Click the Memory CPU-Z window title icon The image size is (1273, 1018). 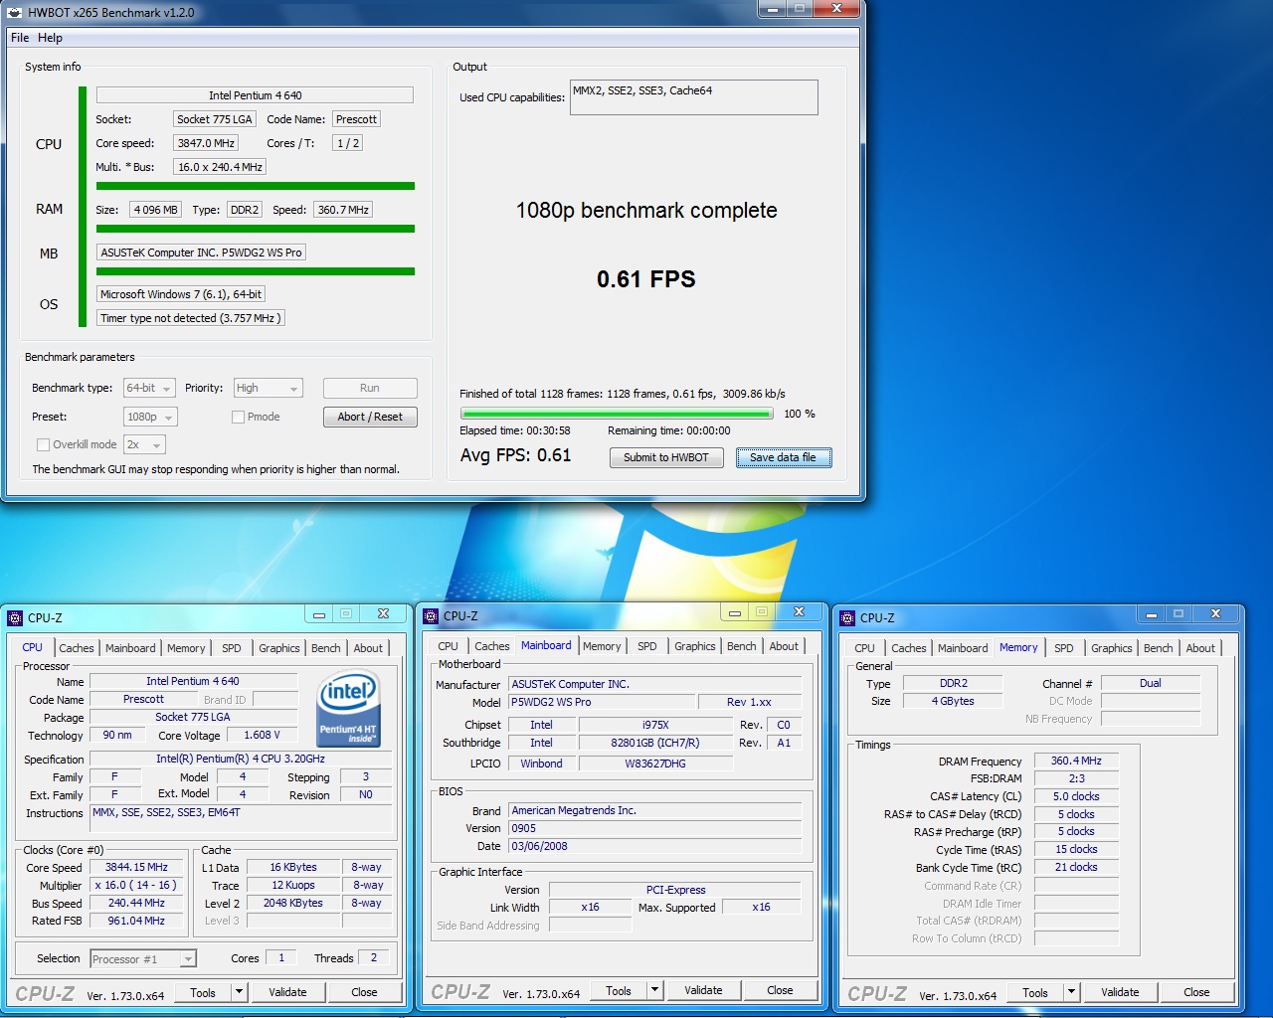click(x=847, y=617)
